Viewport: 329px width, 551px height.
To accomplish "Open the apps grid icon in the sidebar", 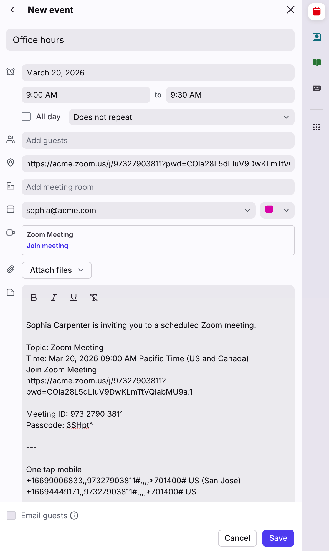I will pyautogui.click(x=317, y=127).
